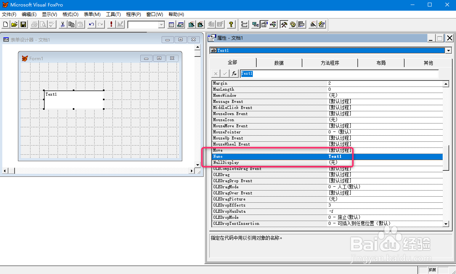Open the 帮助(H) menu
Screen dimensions: 456x274
click(x=176, y=14)
